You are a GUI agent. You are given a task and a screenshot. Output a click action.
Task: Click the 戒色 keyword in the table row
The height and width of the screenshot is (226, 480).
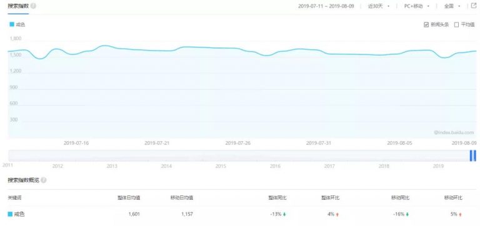click(19, 214)
